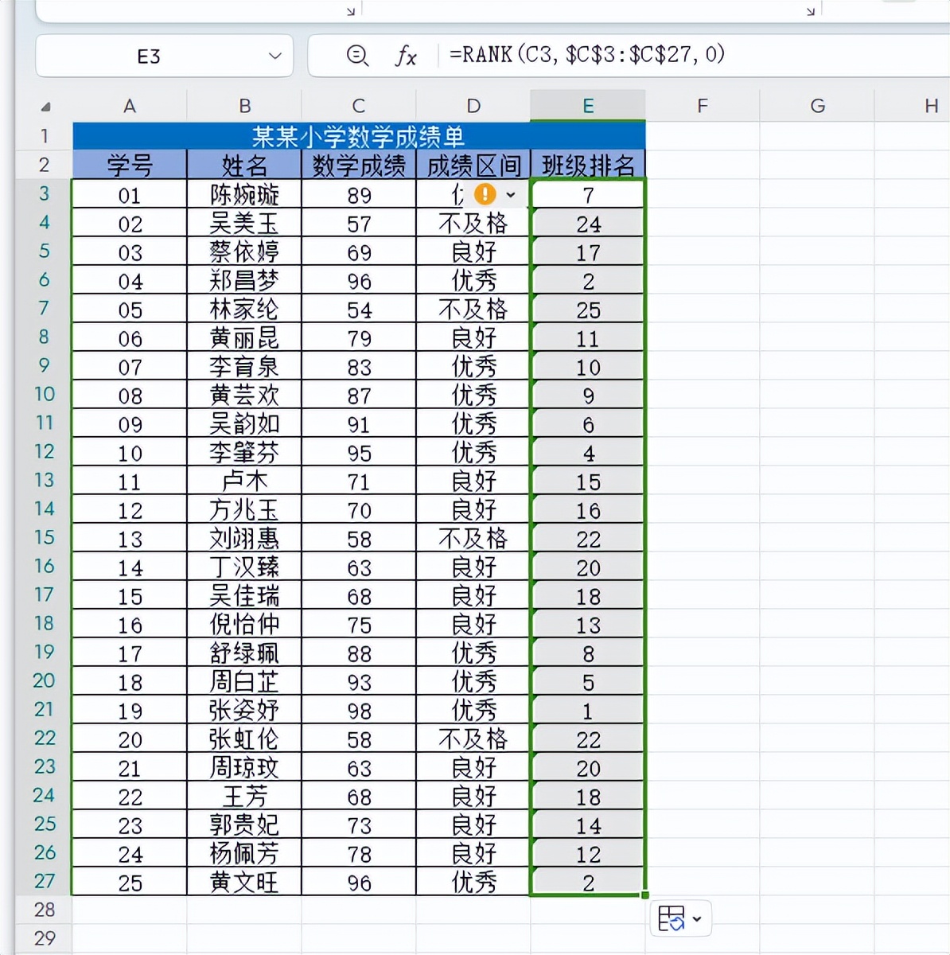
Task: Select column F header
Action: 703,106
